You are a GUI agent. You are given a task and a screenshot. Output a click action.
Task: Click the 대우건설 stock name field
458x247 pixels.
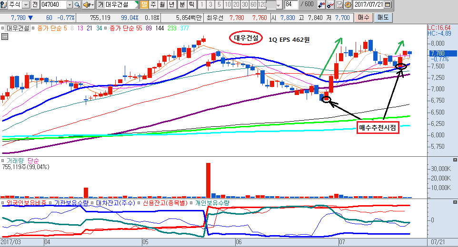point(118,5)
